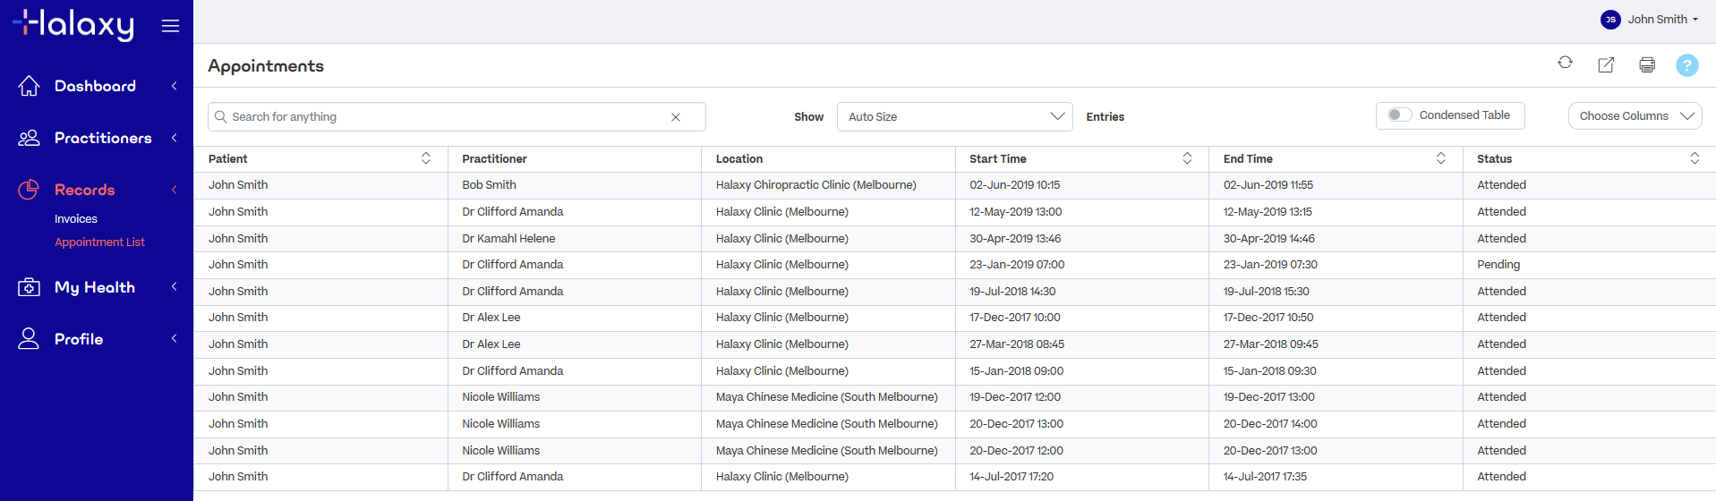Sort table by End Time arrows
1716x501 pixels.
[x=1440, y=158]
